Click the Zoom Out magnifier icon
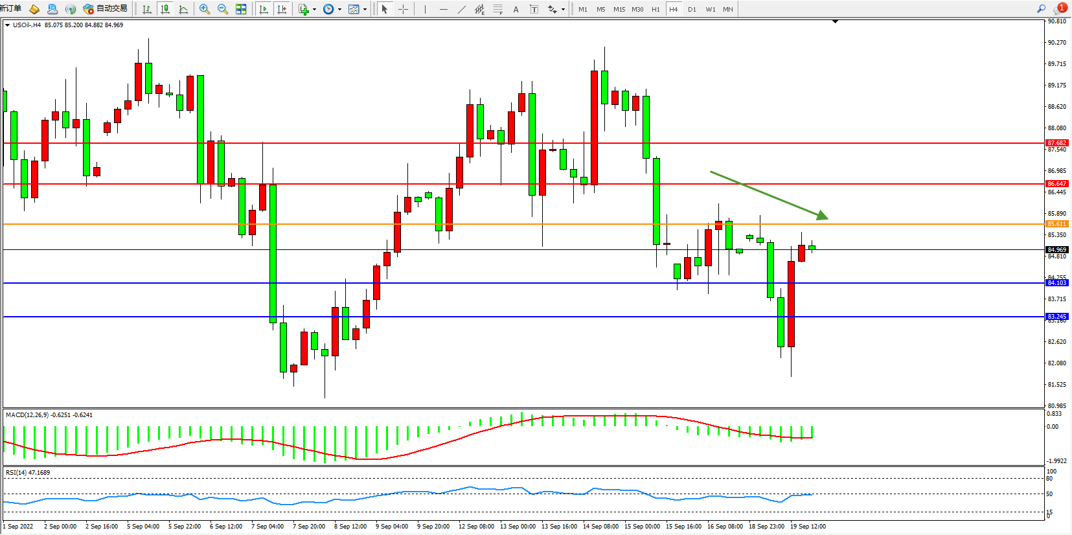 [x=223, y=9]
